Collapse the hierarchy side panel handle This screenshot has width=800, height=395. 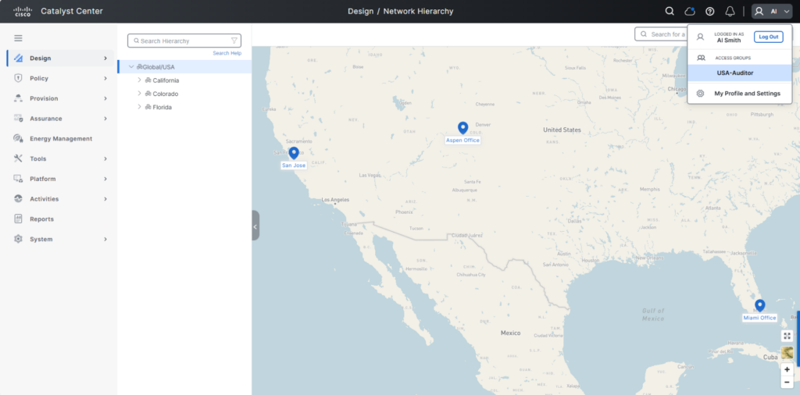point(255,226)
